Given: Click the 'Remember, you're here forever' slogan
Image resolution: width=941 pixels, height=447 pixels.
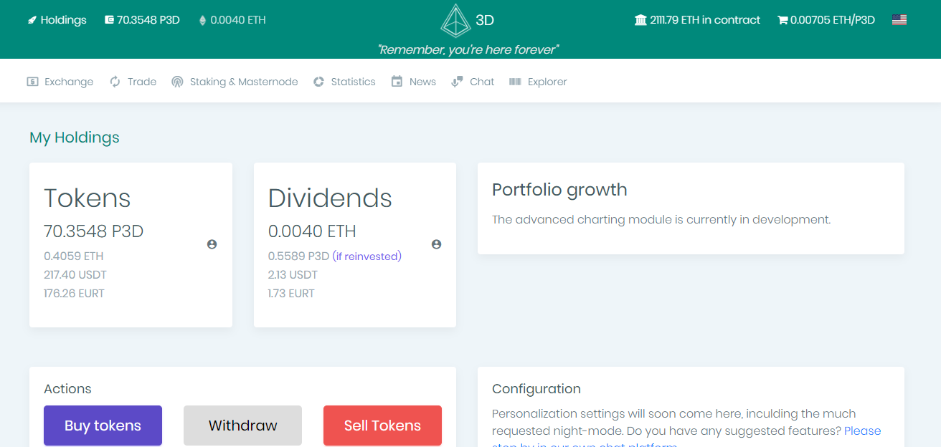Looking at the screenshot, I should tap(468, 49).
